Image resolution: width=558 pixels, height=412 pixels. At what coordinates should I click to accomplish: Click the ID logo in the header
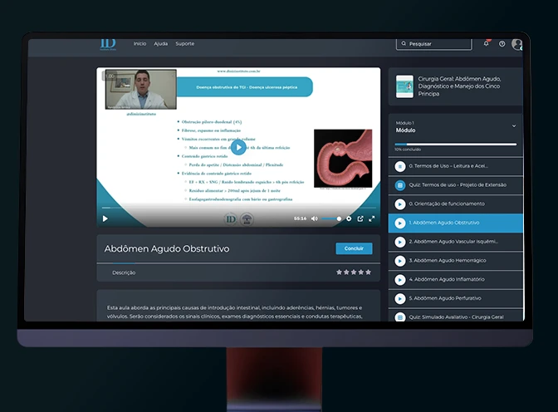click(x=108, y=42)
